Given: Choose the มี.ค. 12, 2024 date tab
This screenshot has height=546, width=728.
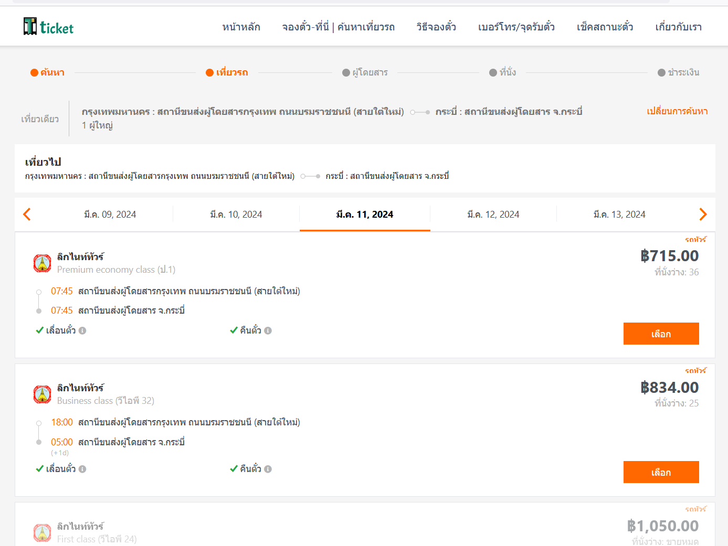Looking at the screenshot, I should (x=493, y=215).
